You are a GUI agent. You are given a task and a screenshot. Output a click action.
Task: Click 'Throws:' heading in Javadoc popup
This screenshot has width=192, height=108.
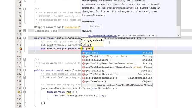click(87, 31)
